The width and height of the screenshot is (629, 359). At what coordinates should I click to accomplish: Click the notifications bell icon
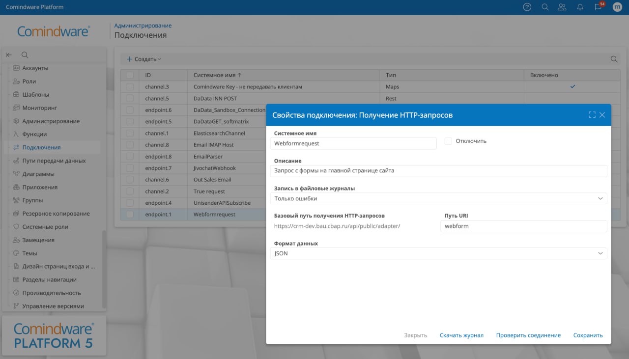(x=580, y=7)
